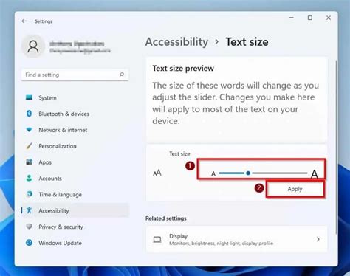The width and height of the screenshot is (350, 276).
Task: Click the Apps icon in sidebar
Action: (29, 162)
